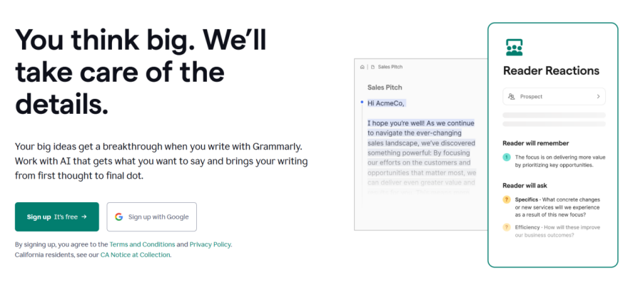This screenshot has height=282, width=643.
Task: Click the Prospect people icon
Action: pyautogui.click(x=512, y=97)
